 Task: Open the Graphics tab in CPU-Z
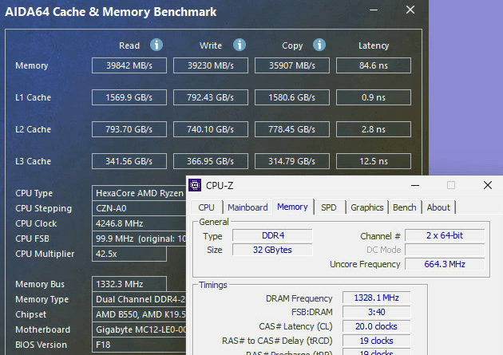[367, 207]
